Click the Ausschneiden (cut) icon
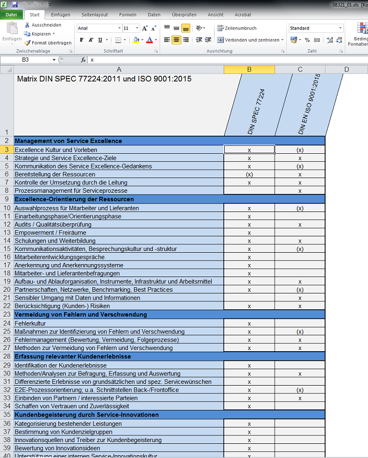The image size is (368, 458). 27,25
